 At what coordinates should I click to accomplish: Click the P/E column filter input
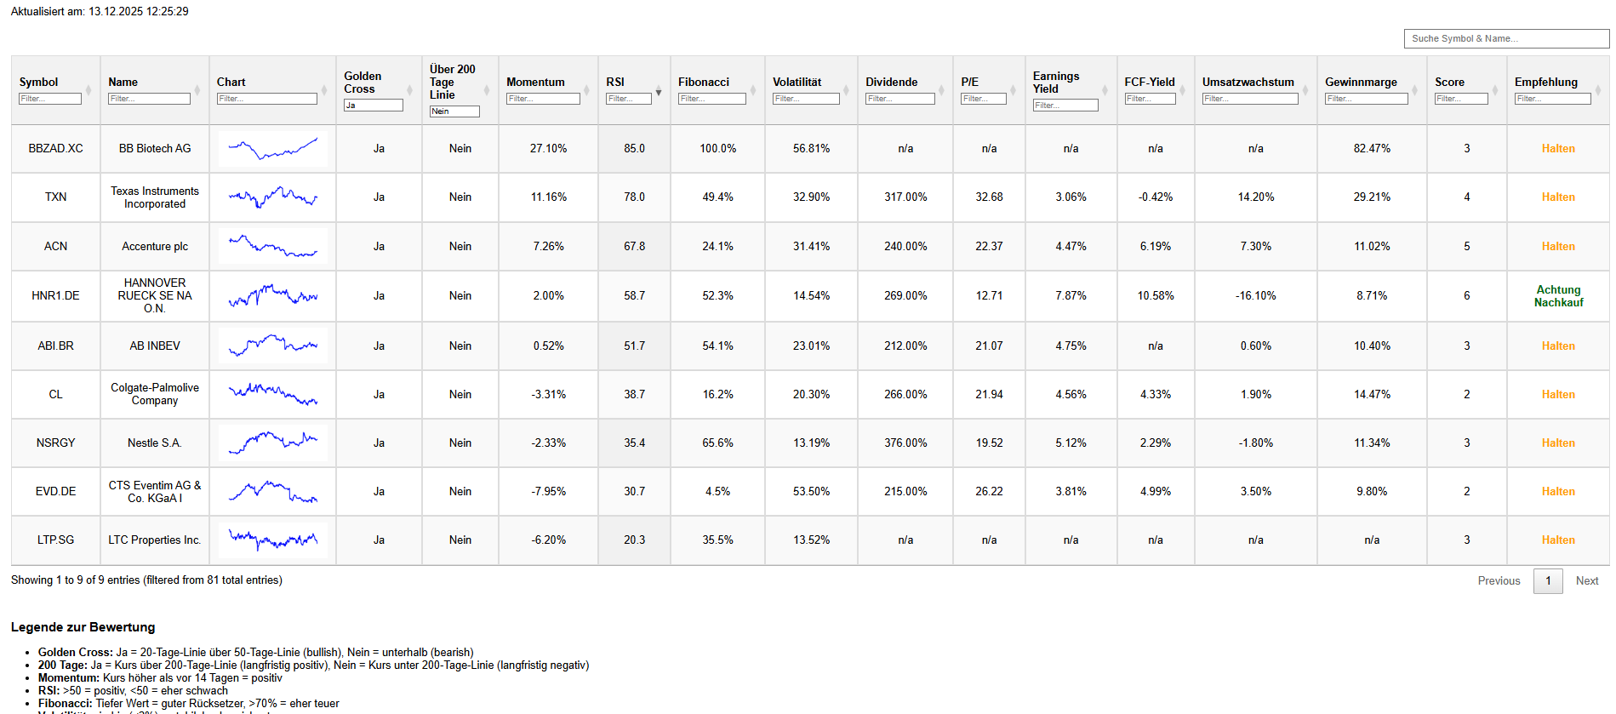(983, 99)
